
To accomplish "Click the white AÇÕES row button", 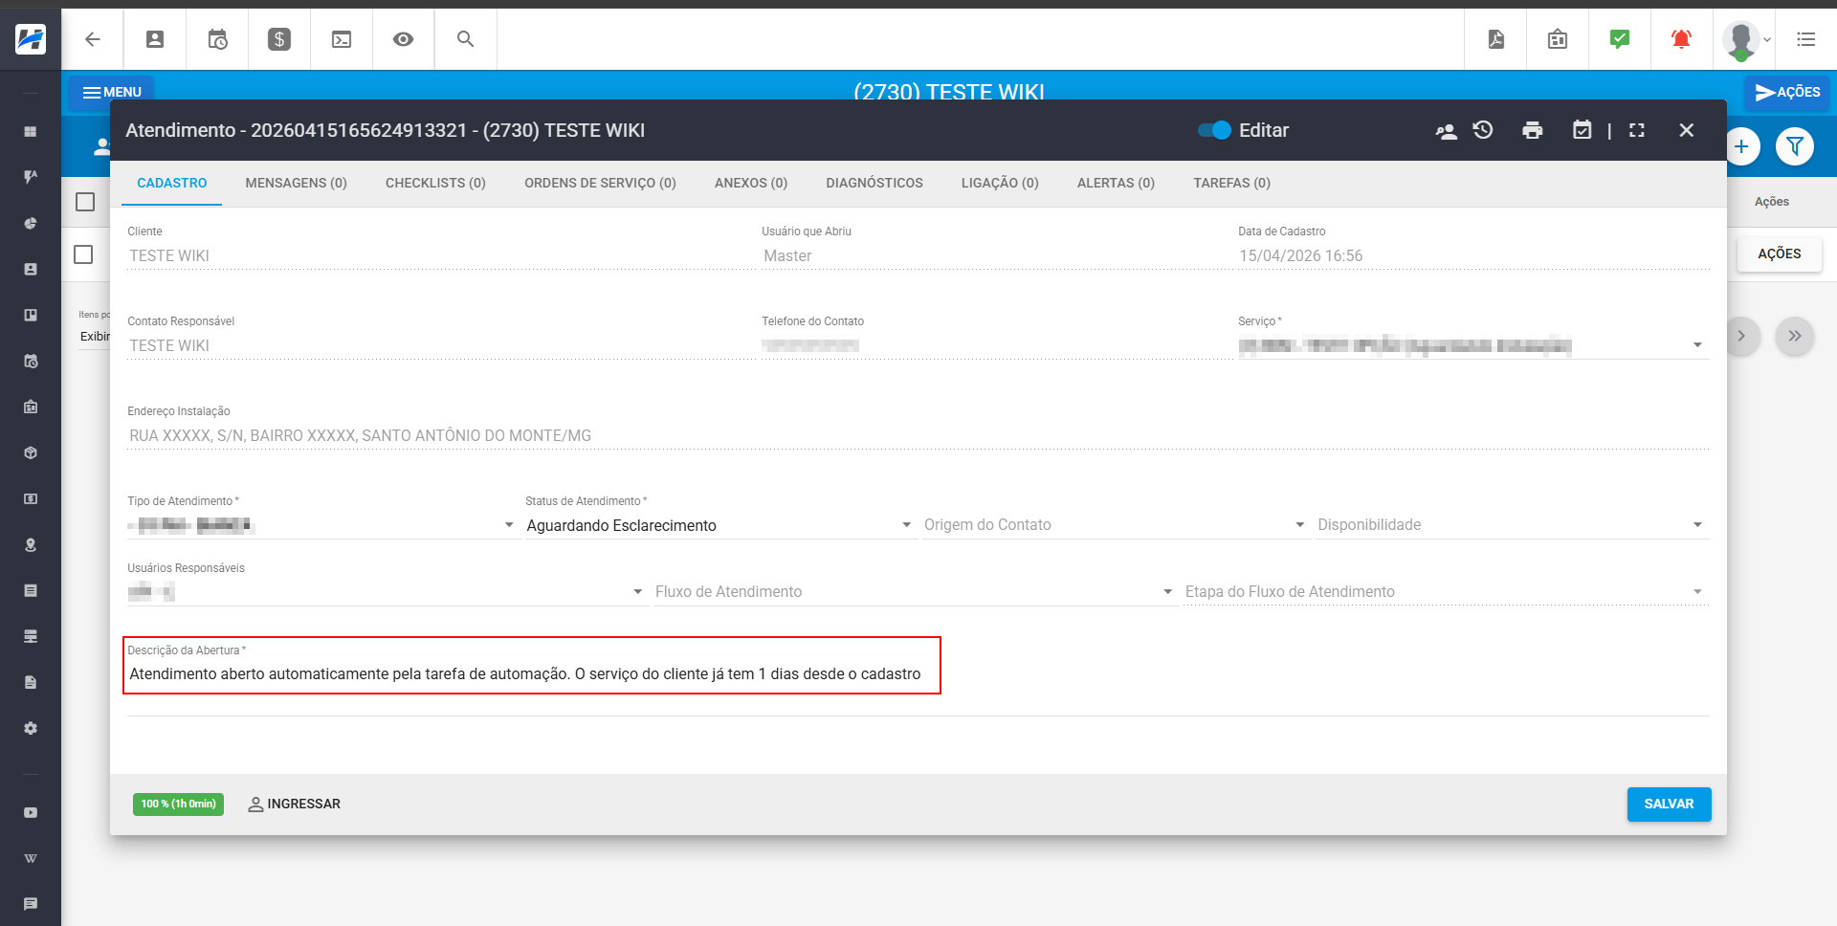I will click(x=1779, y=254).
